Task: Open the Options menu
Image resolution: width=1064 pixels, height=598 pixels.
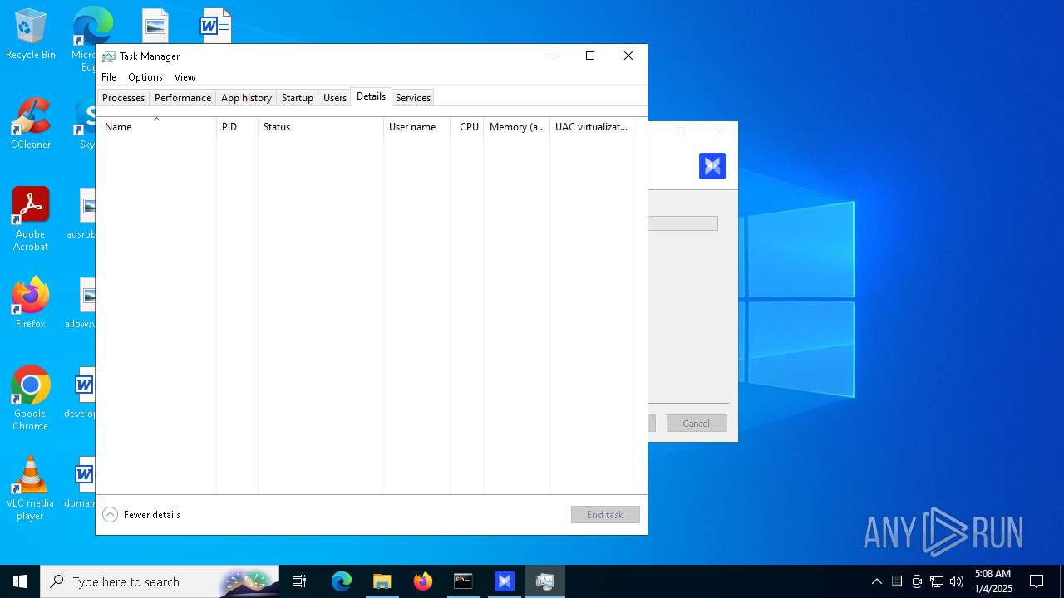Action: pyautogui.click(x=145, y=77)
